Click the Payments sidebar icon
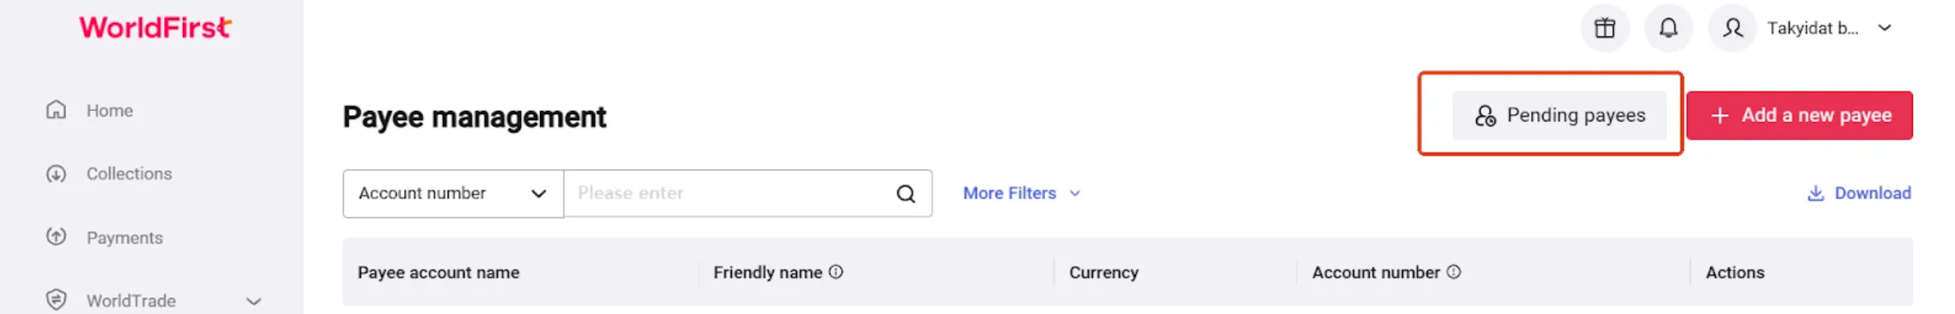This screenshot has height=314, width=1955. coord(56,236)
